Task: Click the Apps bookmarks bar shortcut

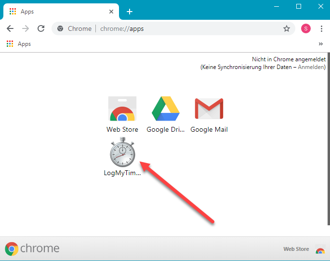Action: coord(19,44)
